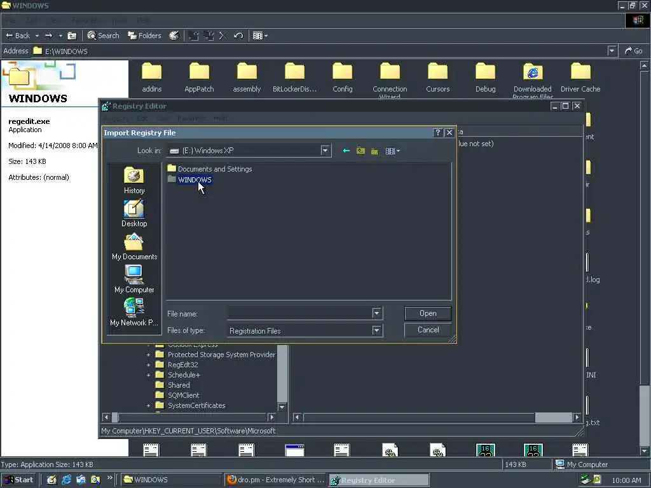Click the back arrow in Import dialog

pos(346,151)
